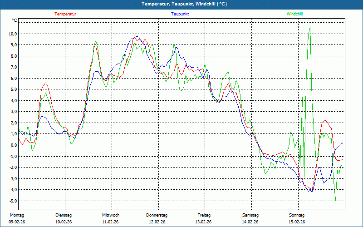The height and width of the screenshot is (227, 363).
Task: Click the 15.02.26 date label
Action: click(297, 222)
